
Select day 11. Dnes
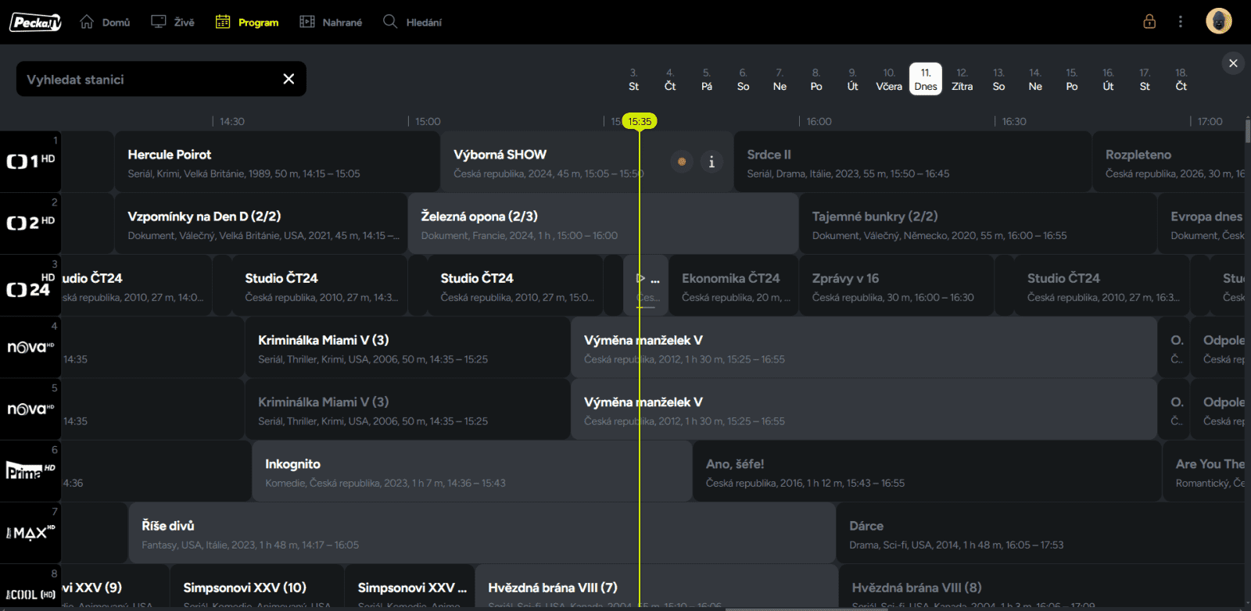pos(926,80)
